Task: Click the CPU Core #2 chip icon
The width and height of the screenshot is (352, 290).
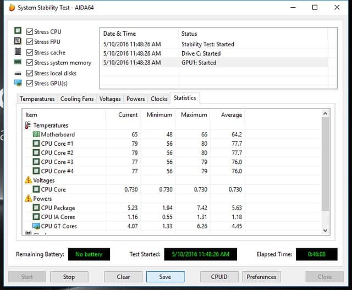Action: pyautogui.click(x=36, y=153)
